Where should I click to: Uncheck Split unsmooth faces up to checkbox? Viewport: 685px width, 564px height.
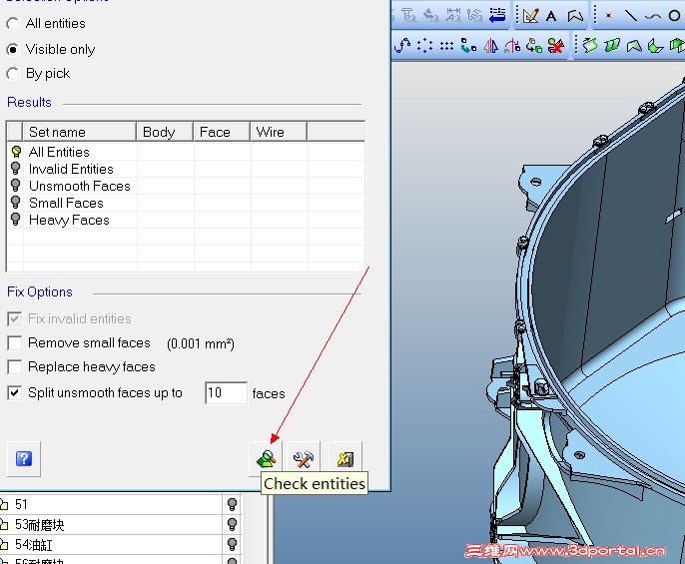coord(14,392)
